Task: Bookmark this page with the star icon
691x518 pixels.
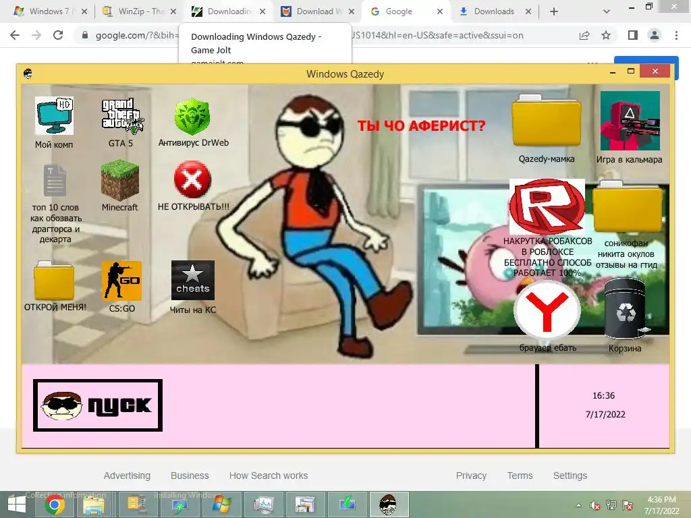Action: (x=606, y=35)
